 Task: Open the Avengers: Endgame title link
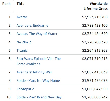pos(32,25)
